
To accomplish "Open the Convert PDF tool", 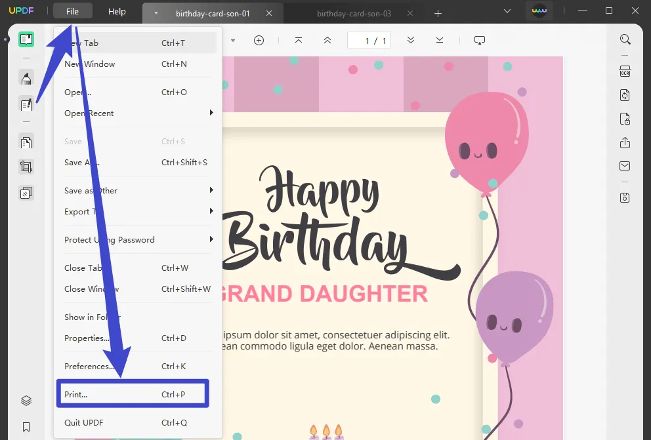I will pyautogui.click(x=625, y=95).
